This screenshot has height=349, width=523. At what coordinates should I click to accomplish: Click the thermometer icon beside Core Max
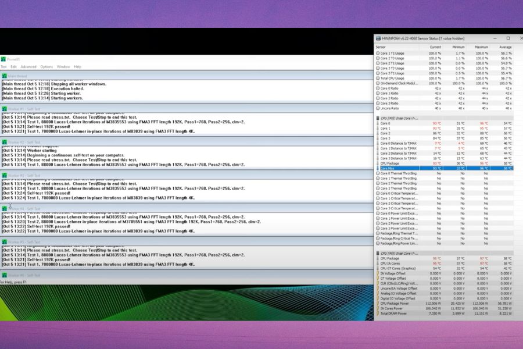coord(378,168)
